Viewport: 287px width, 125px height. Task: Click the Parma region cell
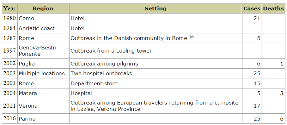coord(43,118)
